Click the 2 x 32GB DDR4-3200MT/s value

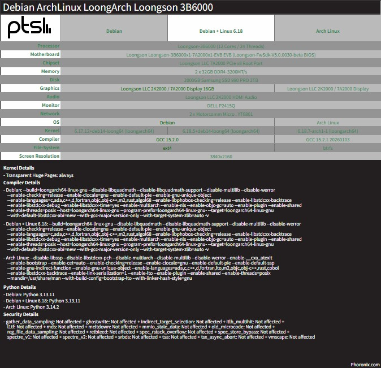pyautogui.click(x=221, y=72)
